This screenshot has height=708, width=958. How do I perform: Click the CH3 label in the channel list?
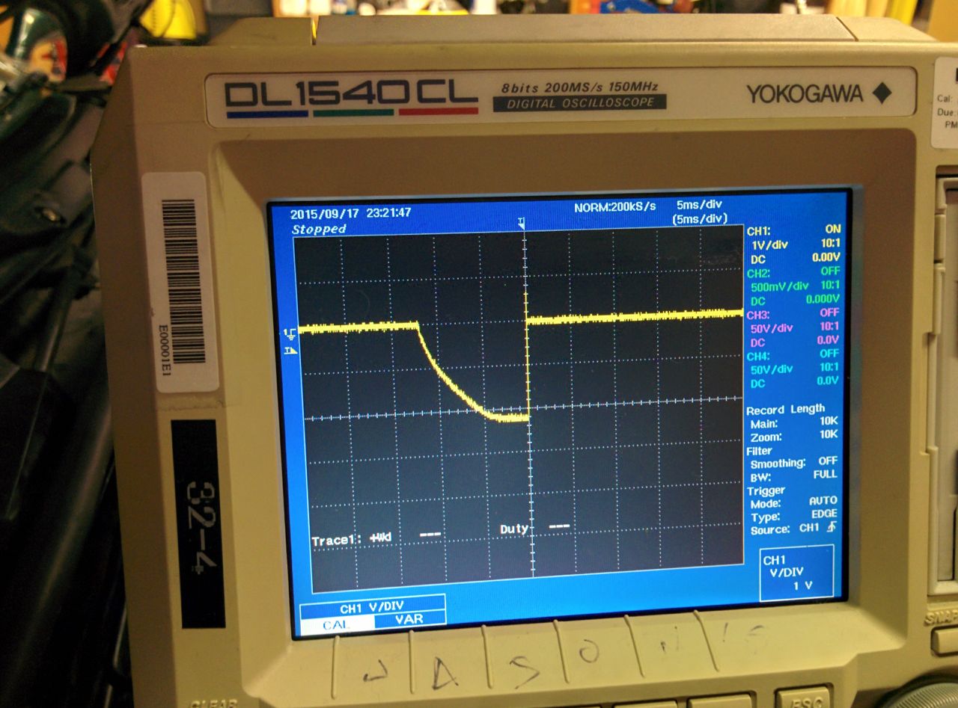tap(758, 315)
